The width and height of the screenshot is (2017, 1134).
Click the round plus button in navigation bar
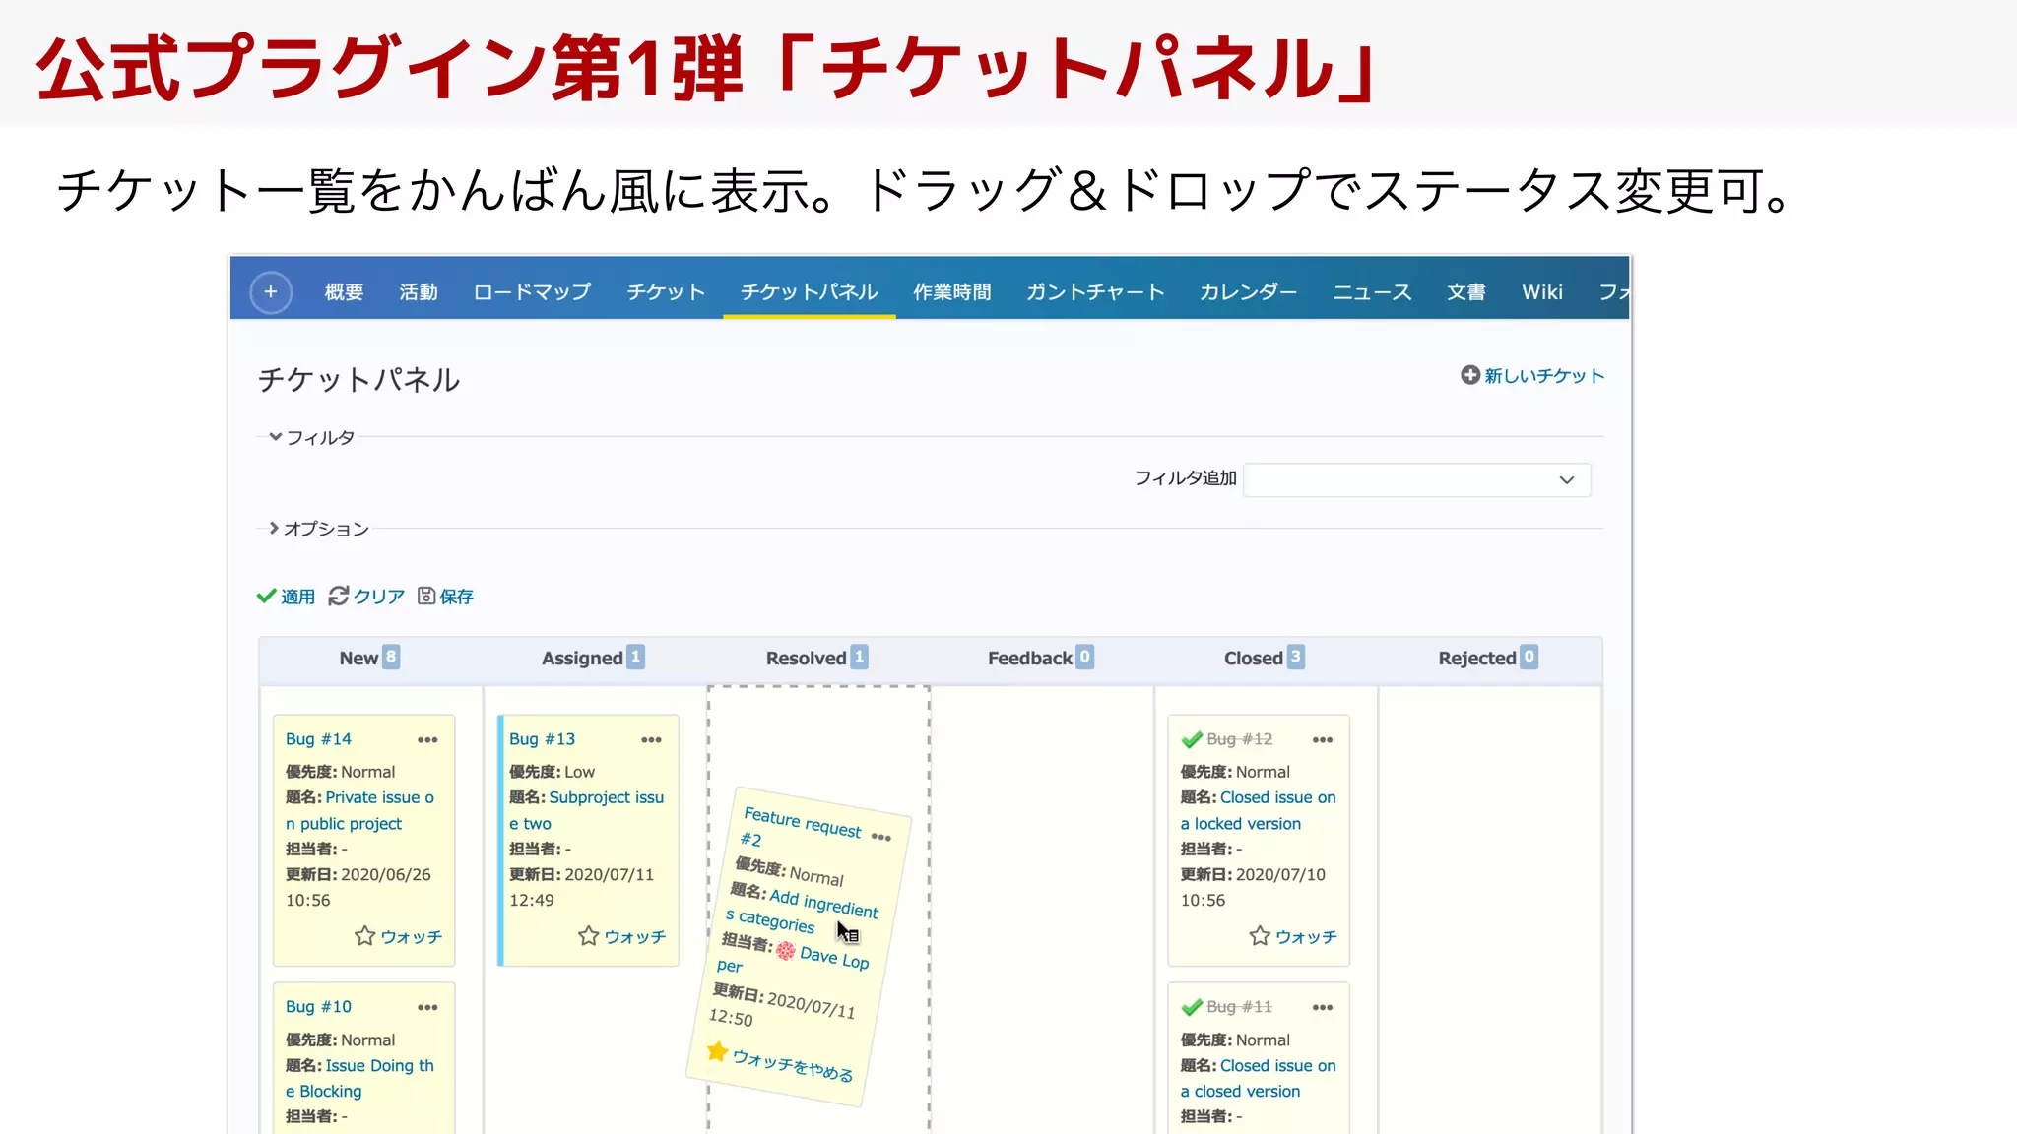click(x=271, y=292)
